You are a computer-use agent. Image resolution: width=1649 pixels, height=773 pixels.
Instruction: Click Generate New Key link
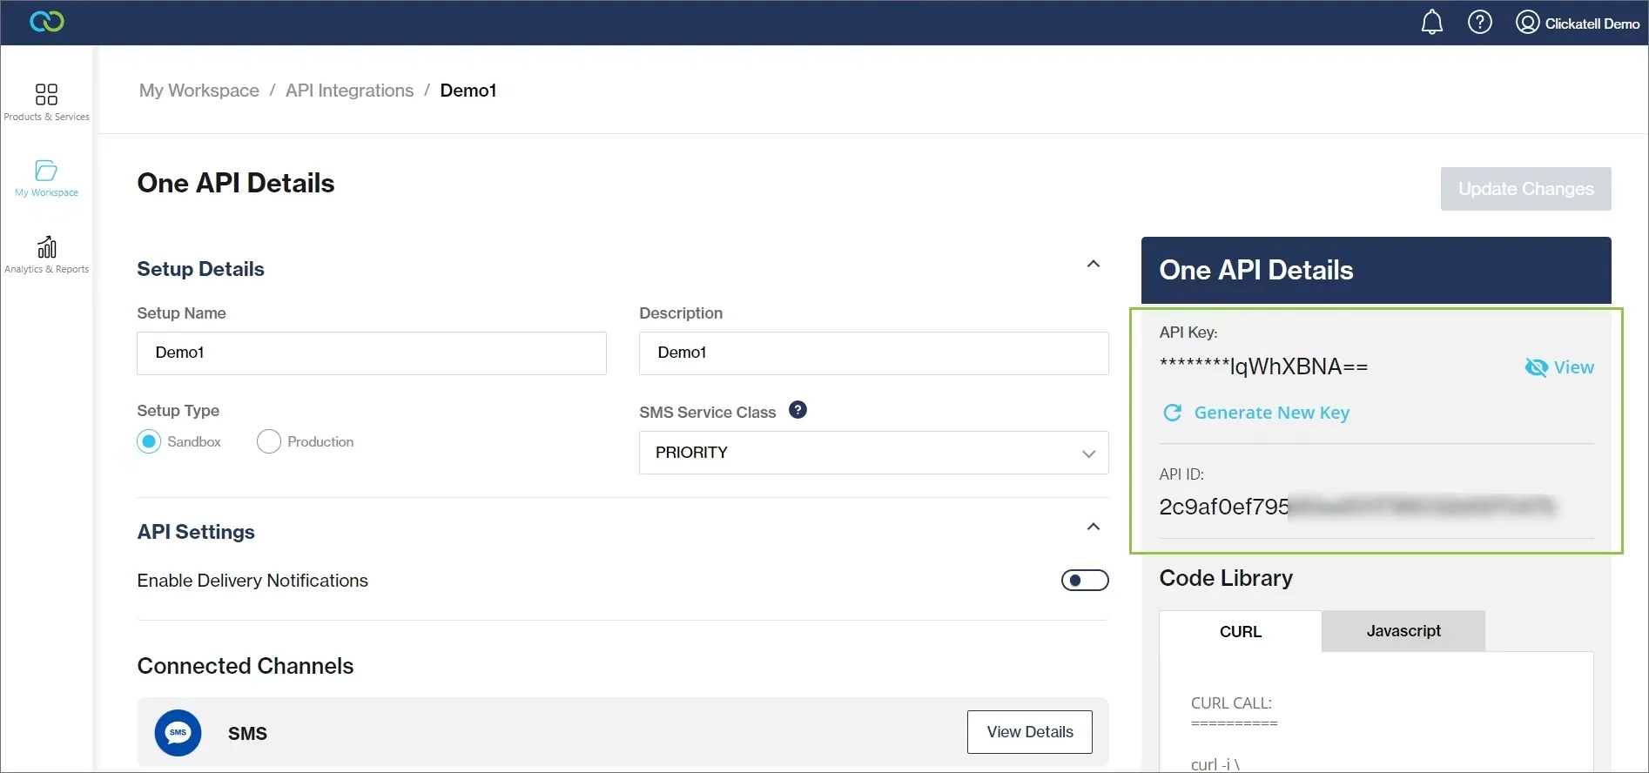pos(1271,413)
